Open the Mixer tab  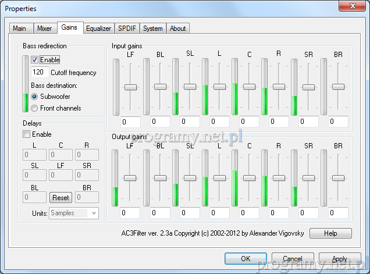tap(44, 28)
